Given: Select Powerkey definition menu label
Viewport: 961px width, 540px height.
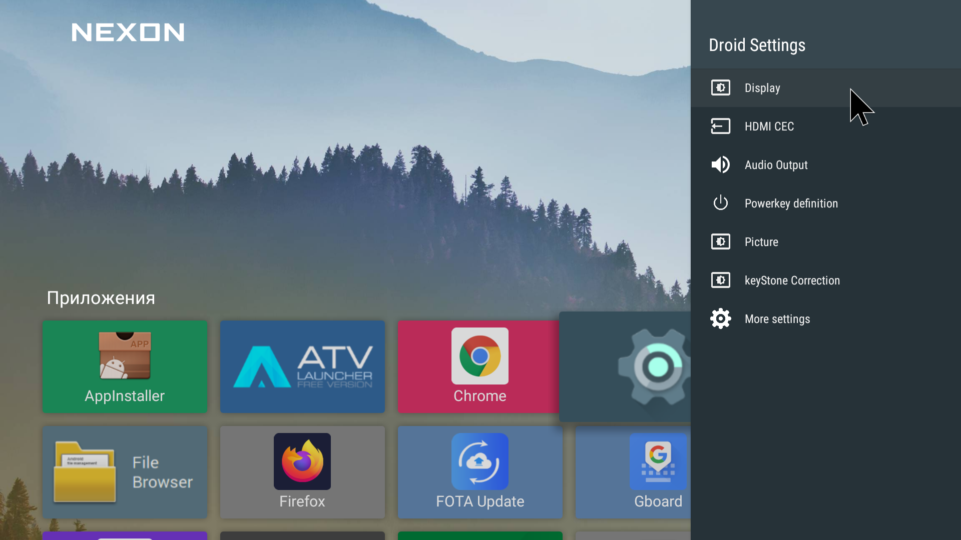Looking at the screenshot, I should 791,203.
